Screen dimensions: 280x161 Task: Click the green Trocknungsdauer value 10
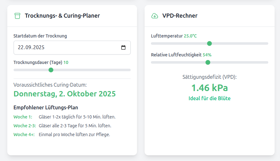point(66,62)
